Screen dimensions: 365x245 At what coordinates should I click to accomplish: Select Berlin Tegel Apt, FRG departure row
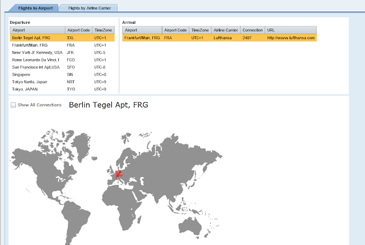[x=62, y=38]
